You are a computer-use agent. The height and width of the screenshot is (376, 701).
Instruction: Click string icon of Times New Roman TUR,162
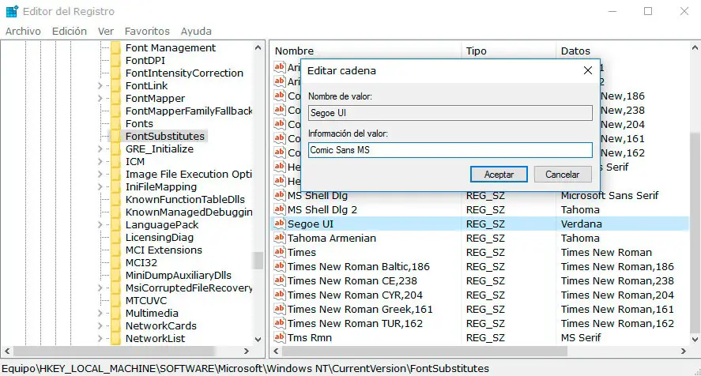[x=280, y=323]
